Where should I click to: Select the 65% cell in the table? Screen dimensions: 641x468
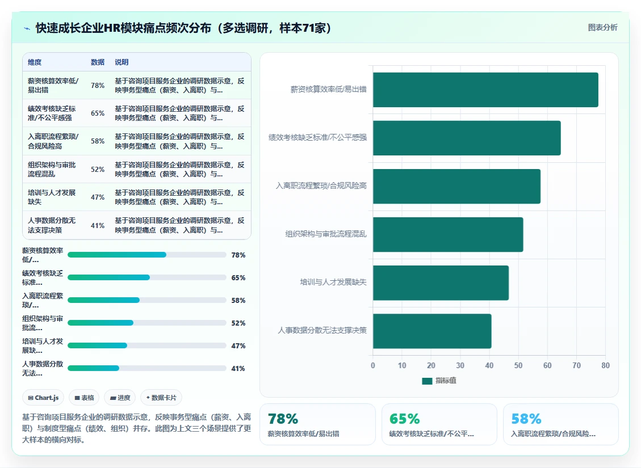tap(98, 113)
